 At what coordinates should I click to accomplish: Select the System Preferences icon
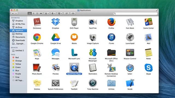click(x=56, y=83)
